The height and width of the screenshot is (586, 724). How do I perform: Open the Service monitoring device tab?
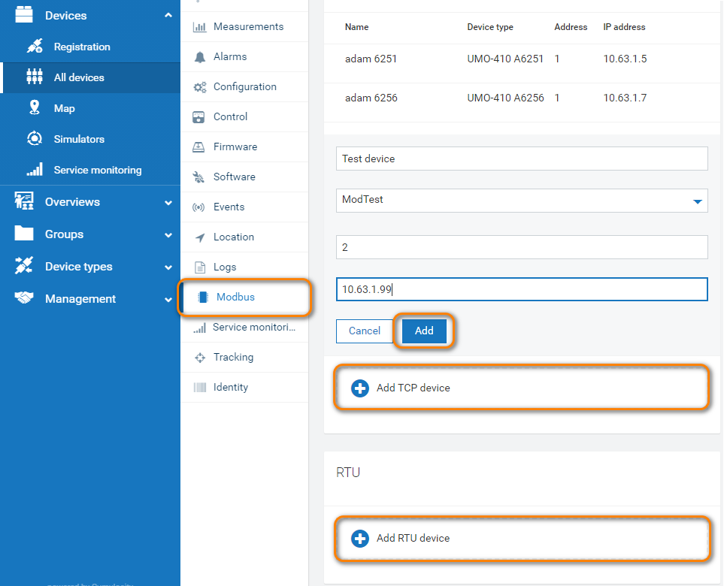[x=244, y=327]
